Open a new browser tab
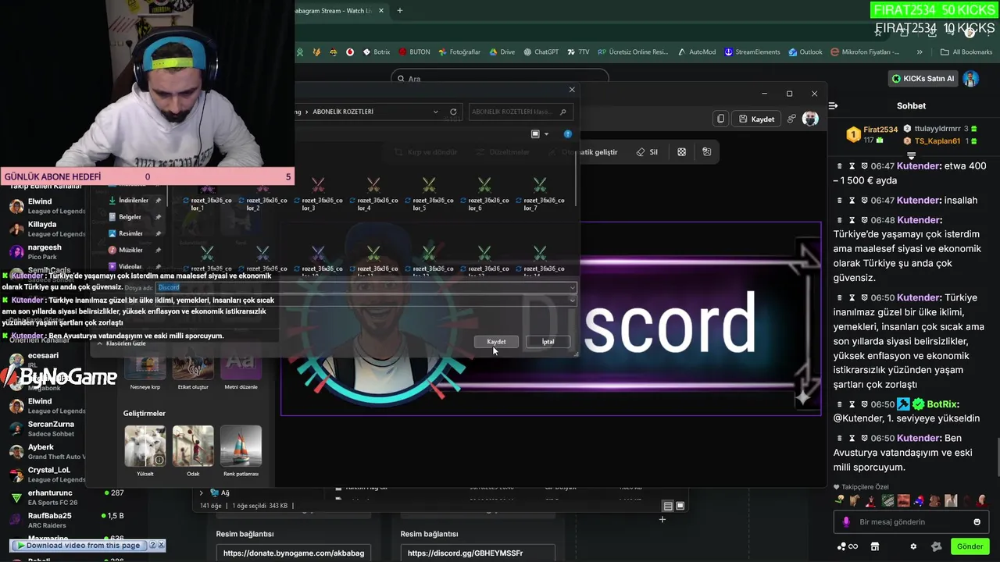1000x562 pixels. 400,11
